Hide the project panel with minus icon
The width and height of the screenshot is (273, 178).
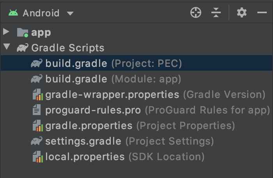tap(262, 13)
